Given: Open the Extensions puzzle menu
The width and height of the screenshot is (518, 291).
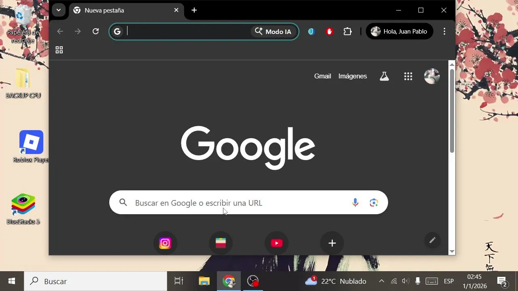Looking at the screenshot, I should click(x=348, y=32).
